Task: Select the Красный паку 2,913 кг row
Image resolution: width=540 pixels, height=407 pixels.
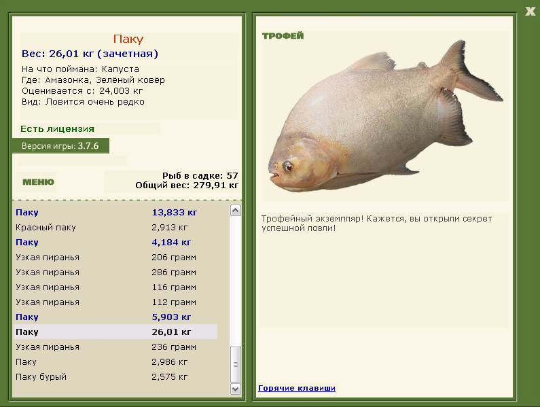Action: click(x=115, y=228)
